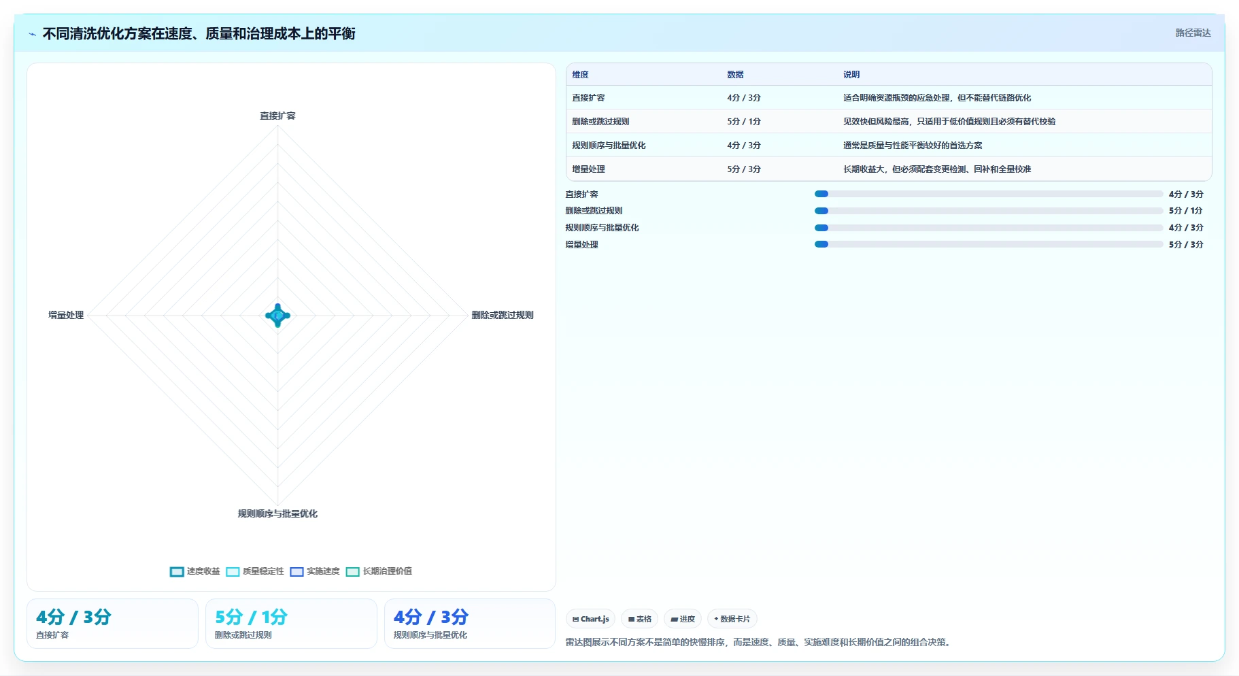Click the radar chart center data point
Image resolution: width=1239 pixels, height=676 pixels.
coord(277,316)
